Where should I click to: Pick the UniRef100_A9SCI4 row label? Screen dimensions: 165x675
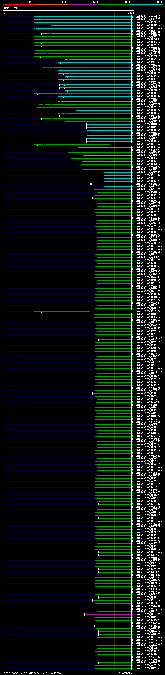[x=148, y=187]
